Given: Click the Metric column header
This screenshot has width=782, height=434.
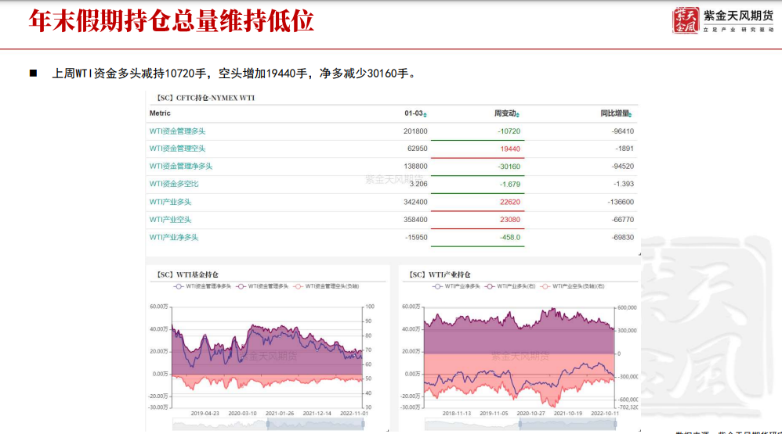Looking at the screenshot, I should tap(160, 113).
